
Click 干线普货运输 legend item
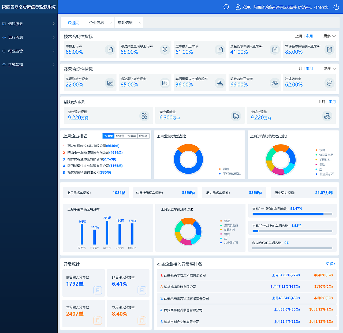click(230, 174)
